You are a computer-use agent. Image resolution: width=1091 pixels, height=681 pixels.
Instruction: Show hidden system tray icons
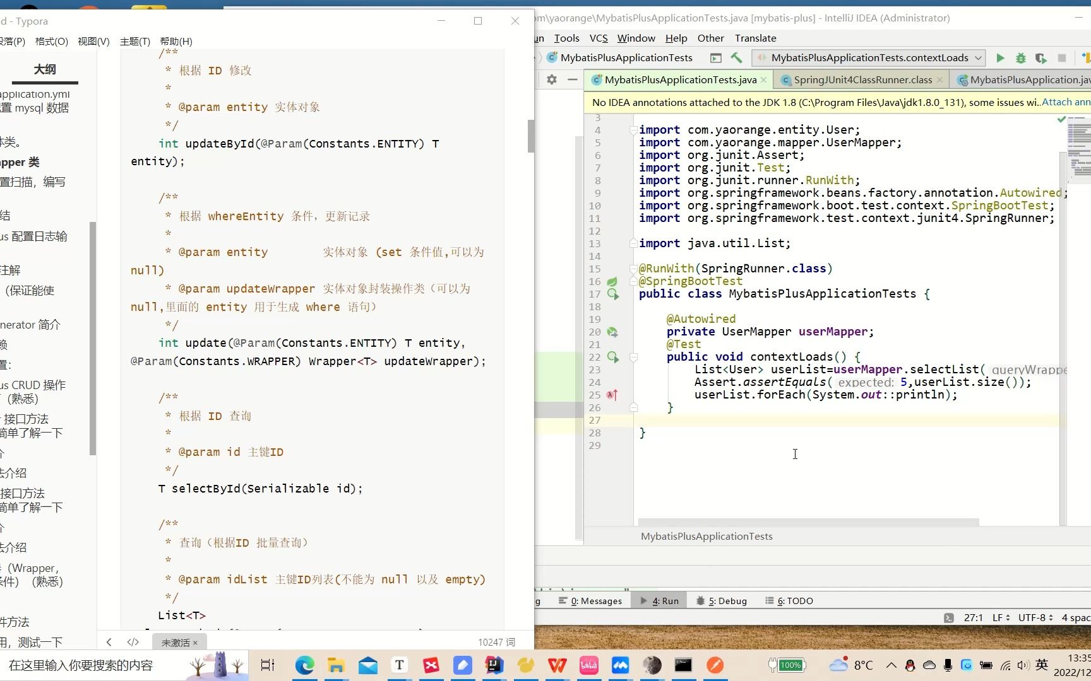891,665
